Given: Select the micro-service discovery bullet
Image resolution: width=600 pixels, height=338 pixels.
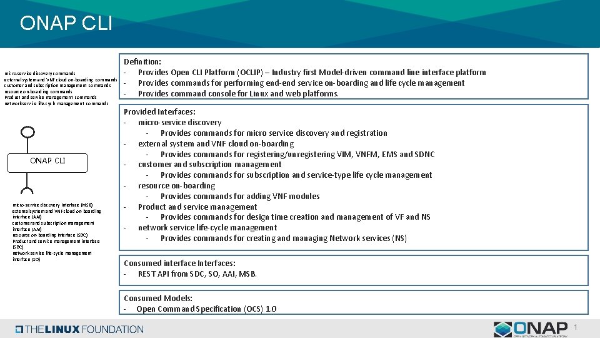Looking at the screenshot, I should [179, 123].
